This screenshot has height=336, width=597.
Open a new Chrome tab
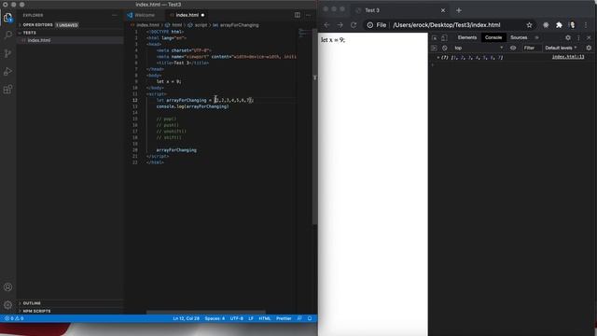tap(459, 10)
